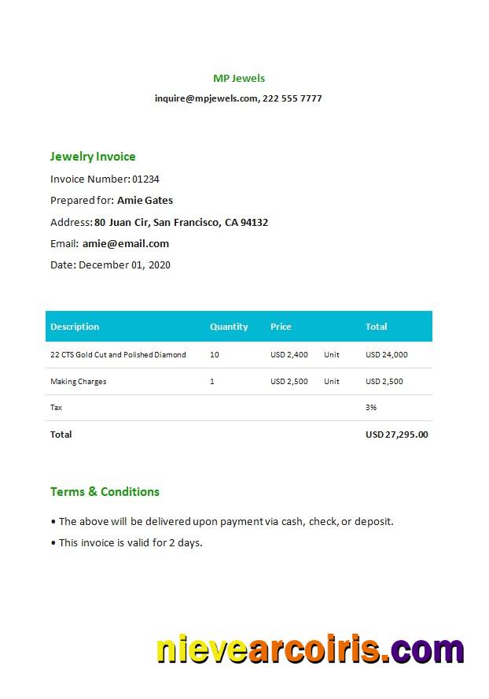The image size is (489, 699).
Task: Click the date December 01, 2020
Action: coord(124,265)
